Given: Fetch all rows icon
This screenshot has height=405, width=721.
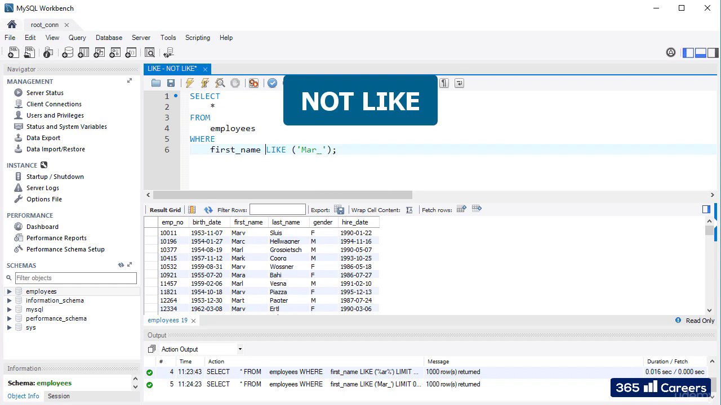Looking at the screenshot, I should [477, 209].
